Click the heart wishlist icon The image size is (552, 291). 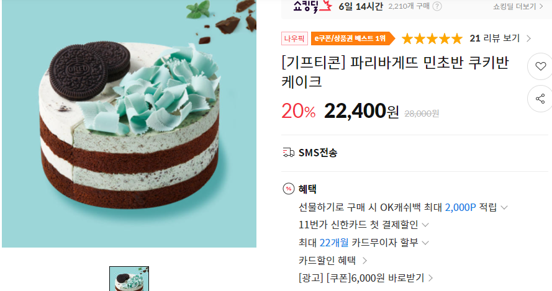[x=540, y=66]
